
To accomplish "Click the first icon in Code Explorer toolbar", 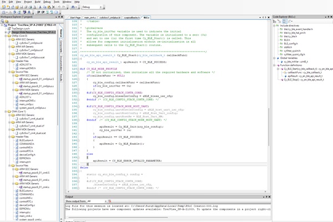I will [x=275, y=21].
